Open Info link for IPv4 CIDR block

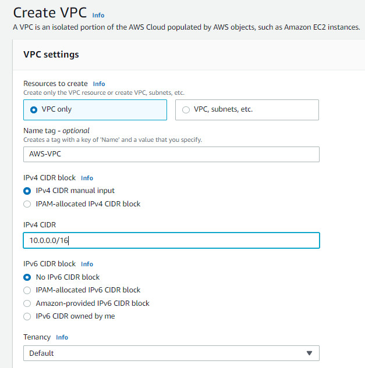87,178
